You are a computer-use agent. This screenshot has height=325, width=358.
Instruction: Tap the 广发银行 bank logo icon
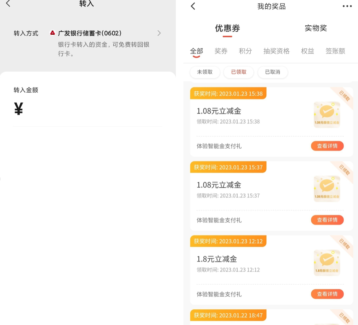pyautogui.click(x=53, y=33)
